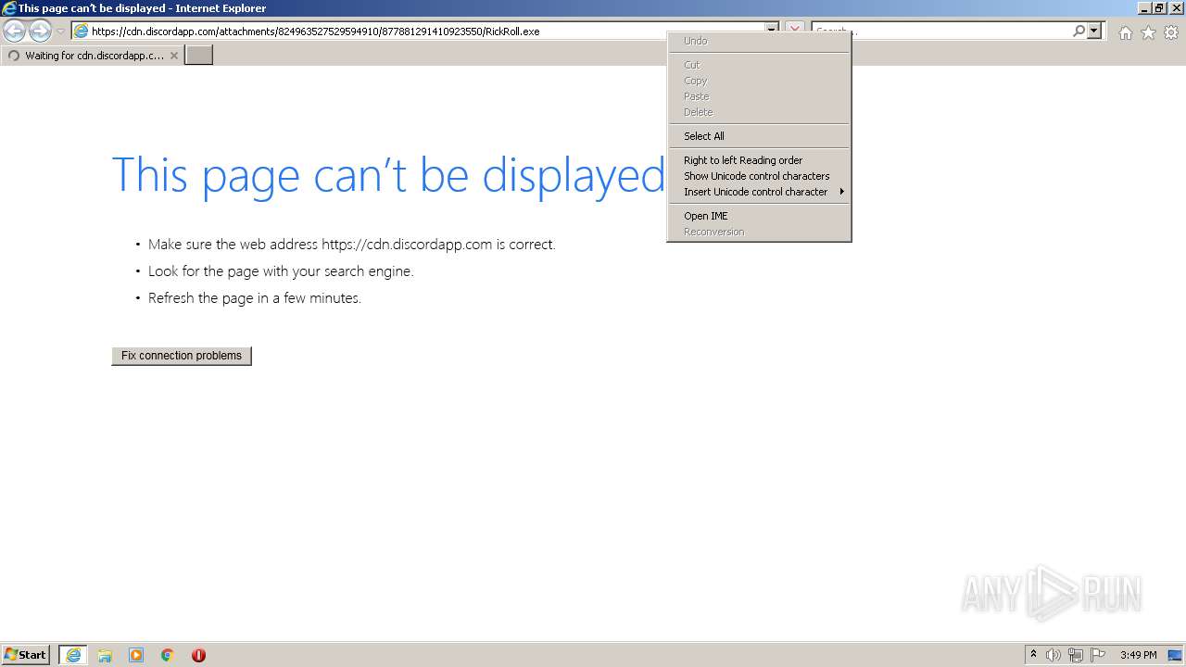
Task: Go back with the Back arrow button
Action: [x=14, y=31]
